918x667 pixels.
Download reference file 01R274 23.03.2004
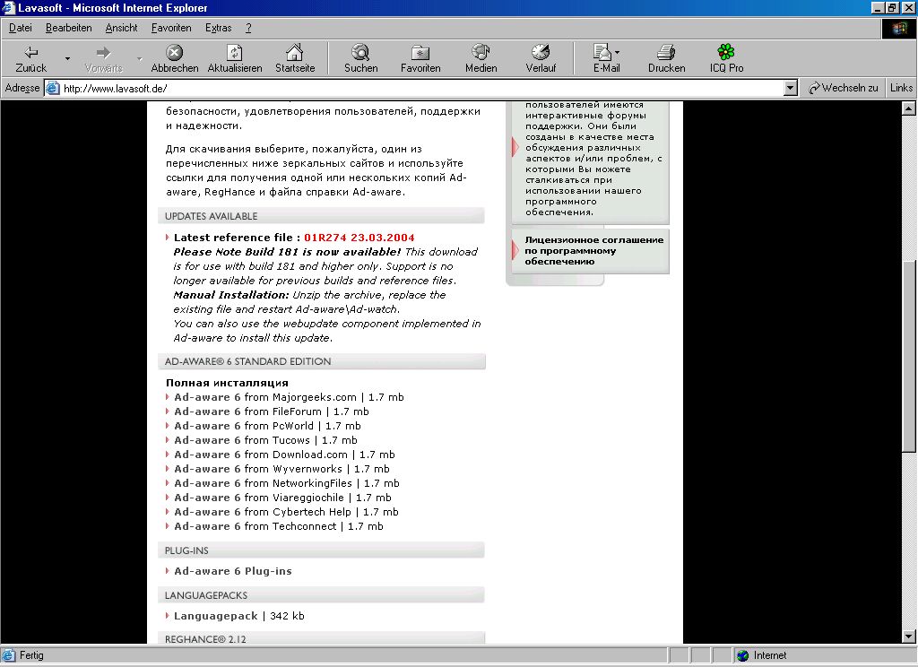[x=359, y=238]
